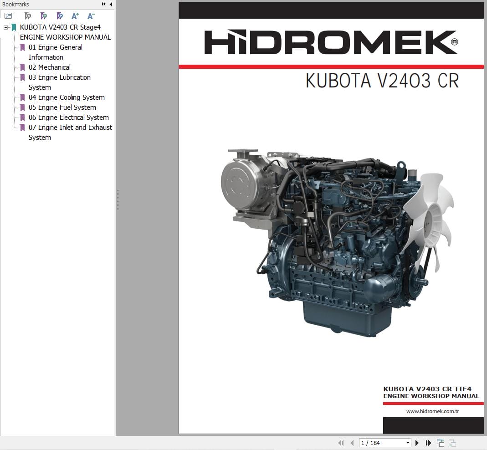
Task: Click the bookmark icon beside 05 Engine Fuel System
Action: [22, 107]
